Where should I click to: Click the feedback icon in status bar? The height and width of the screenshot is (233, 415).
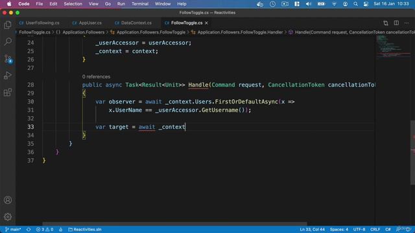pyautogui.click(x=398, y=229)
